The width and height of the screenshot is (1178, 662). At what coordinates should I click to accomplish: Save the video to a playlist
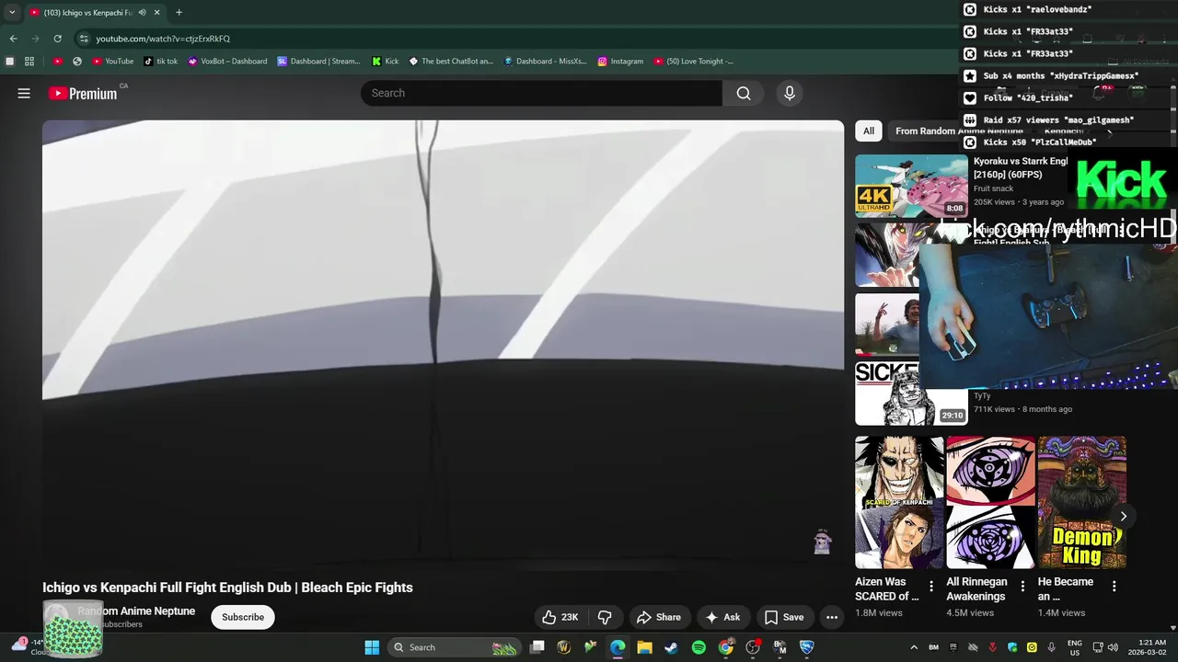(784, 617)
